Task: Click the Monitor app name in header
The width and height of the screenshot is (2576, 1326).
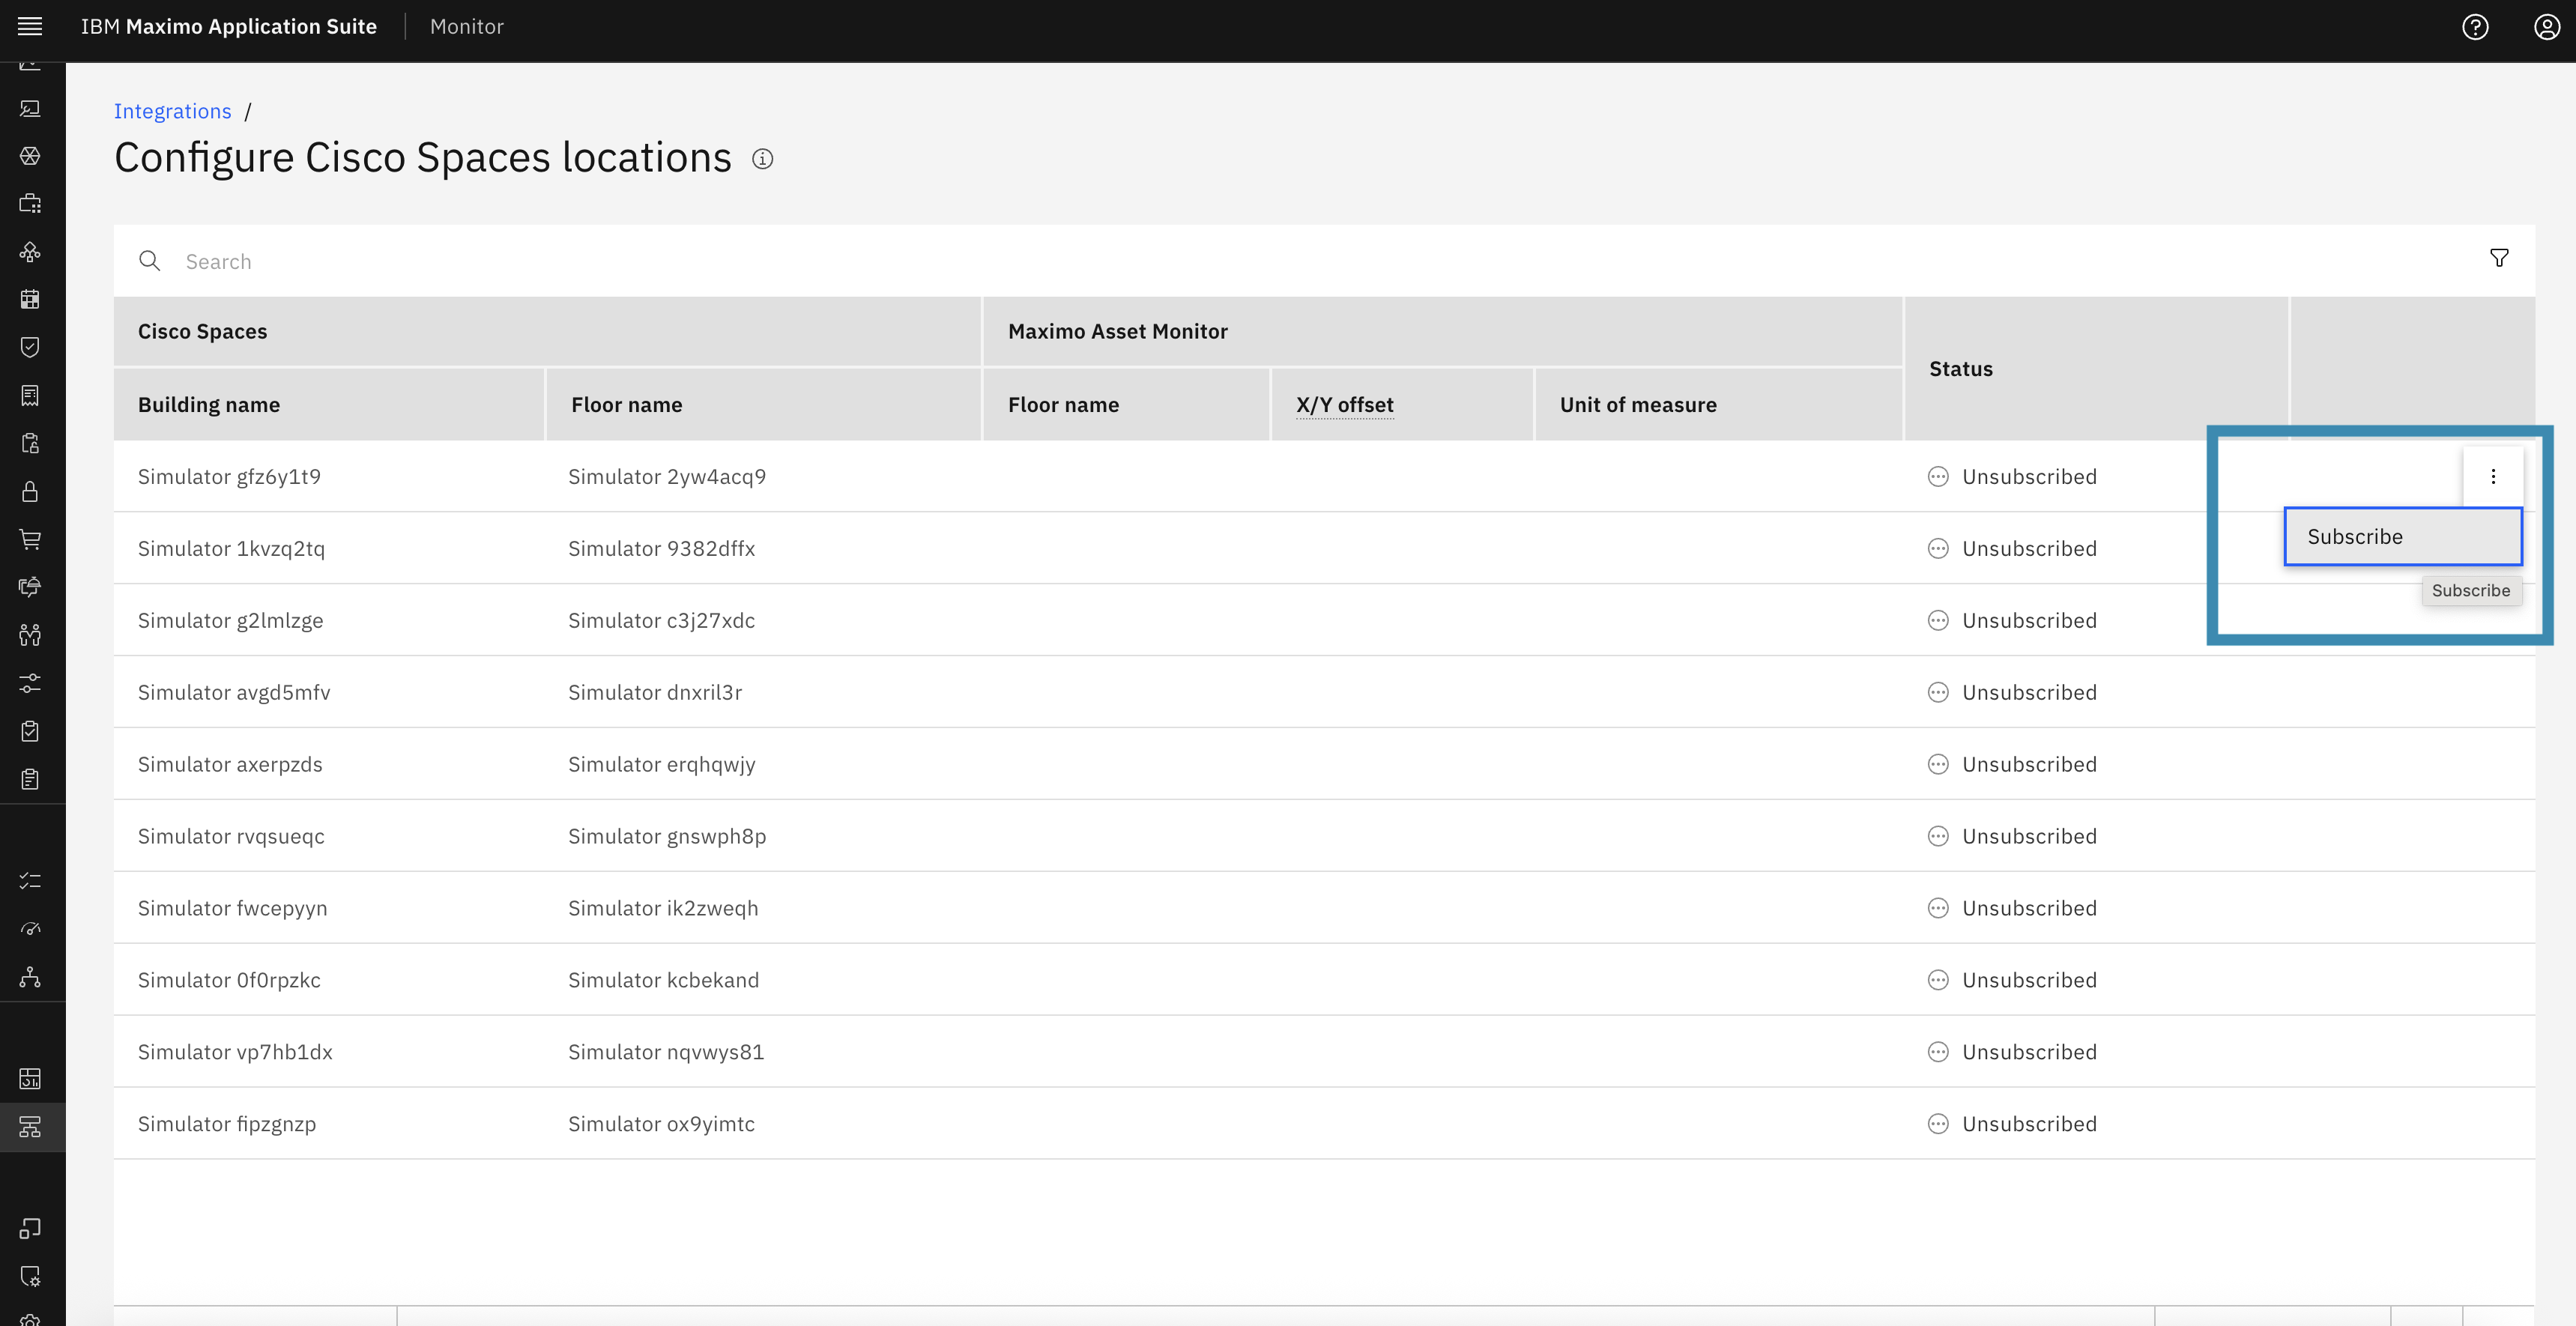Action: point(467,27)
